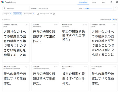Expand the Categories filter dropdown
This screenshot has width=120, height=93.
[x=7, y=14]
